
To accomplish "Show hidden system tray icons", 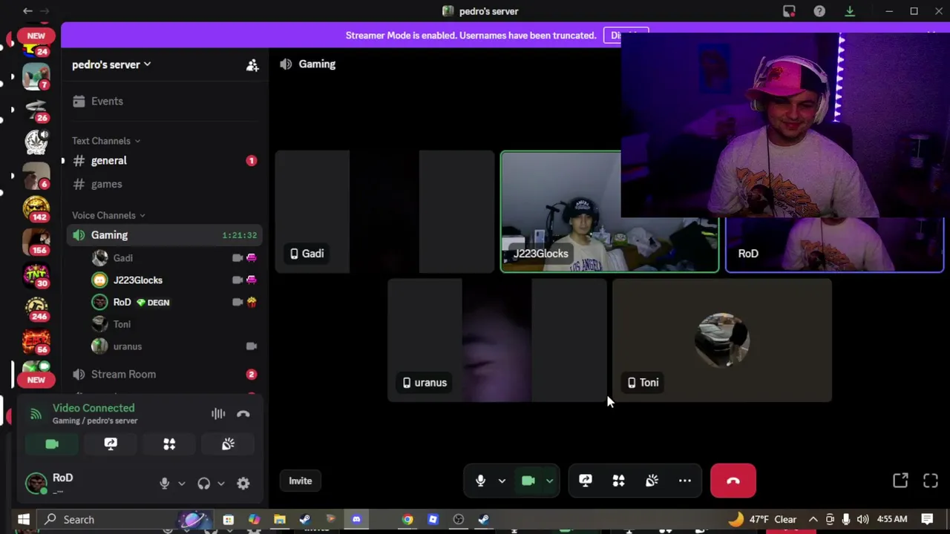I will tap(813, 519).
